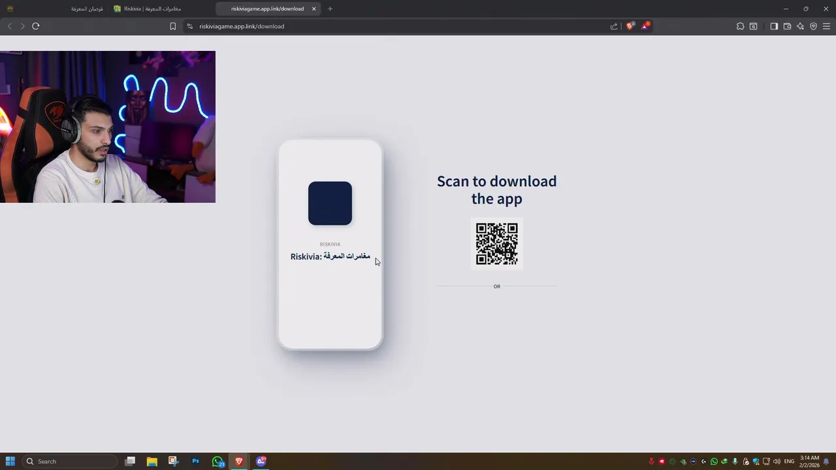Open a new browser tab
Screen dimensions: 836x470
click(330, 8)
